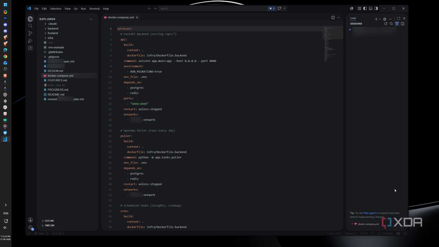Open the Explorer view in activity bar

coord(30,19)
